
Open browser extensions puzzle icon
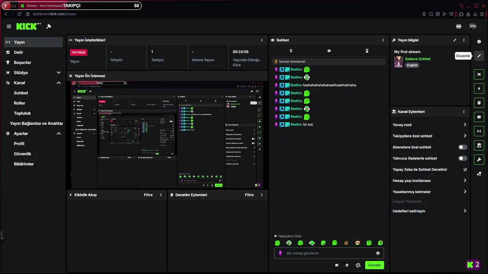pos(461,14)
